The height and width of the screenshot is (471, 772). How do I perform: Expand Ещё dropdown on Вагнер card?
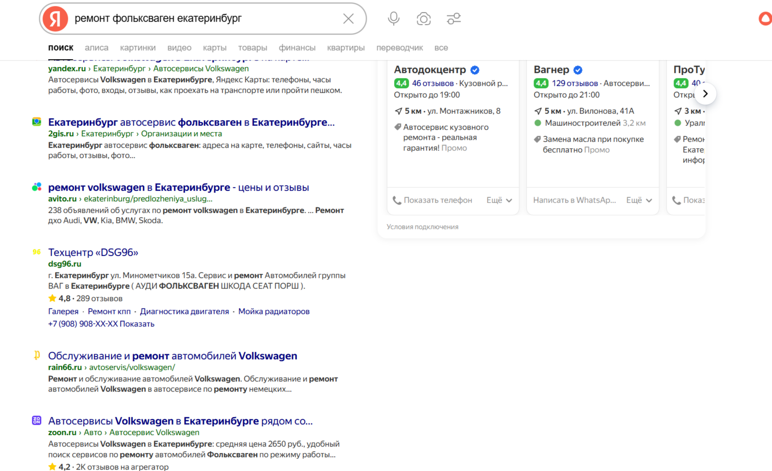(639, 200)
